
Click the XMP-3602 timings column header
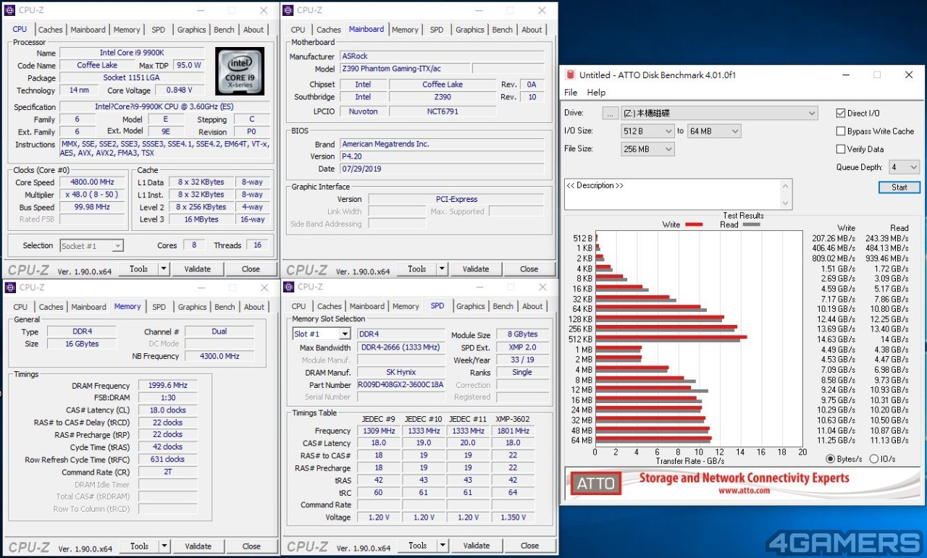pyautogui.click(x=513, y=418)
